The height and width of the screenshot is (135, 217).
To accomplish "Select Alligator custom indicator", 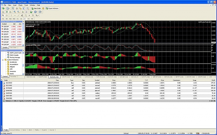I will coord(12,67).
